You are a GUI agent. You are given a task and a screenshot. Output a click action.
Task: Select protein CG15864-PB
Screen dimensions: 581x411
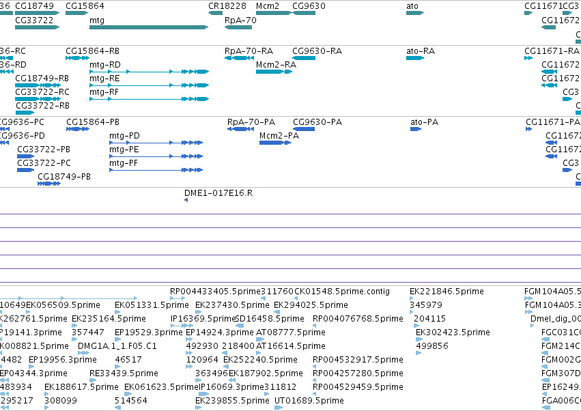93,122
